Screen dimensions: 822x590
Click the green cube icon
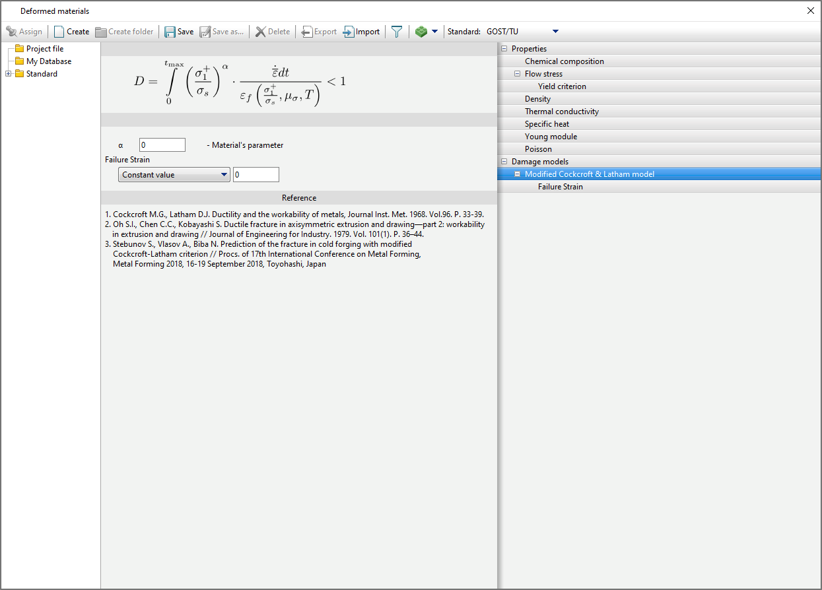pyautogui.click(x=421, y=32)
